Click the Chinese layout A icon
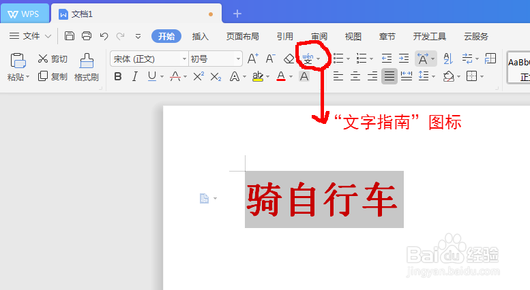 tap(423, 59)
